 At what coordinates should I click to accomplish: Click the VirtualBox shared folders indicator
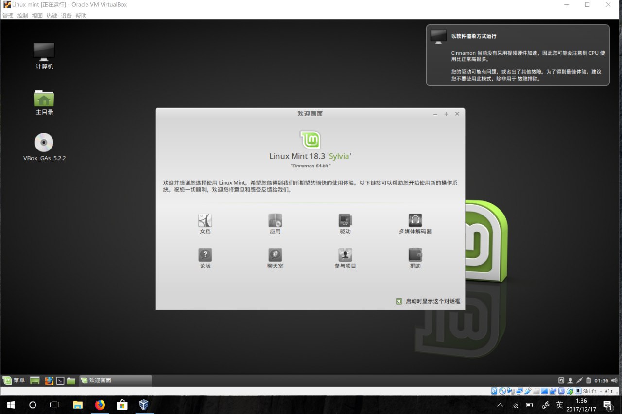pyautogui.click(x=536, y=391)
